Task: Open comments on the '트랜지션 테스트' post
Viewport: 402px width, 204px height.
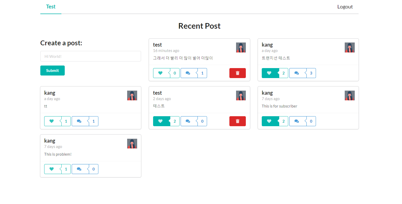Action: [297, 73]
